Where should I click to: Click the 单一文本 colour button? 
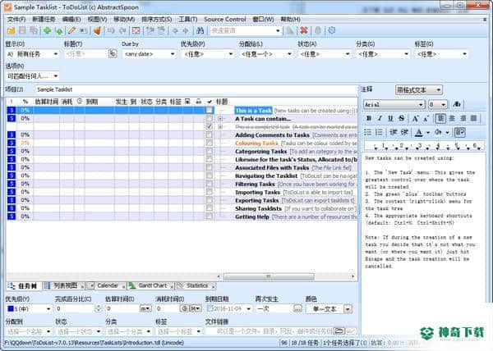pyautogui.click(x=325, y=309)
